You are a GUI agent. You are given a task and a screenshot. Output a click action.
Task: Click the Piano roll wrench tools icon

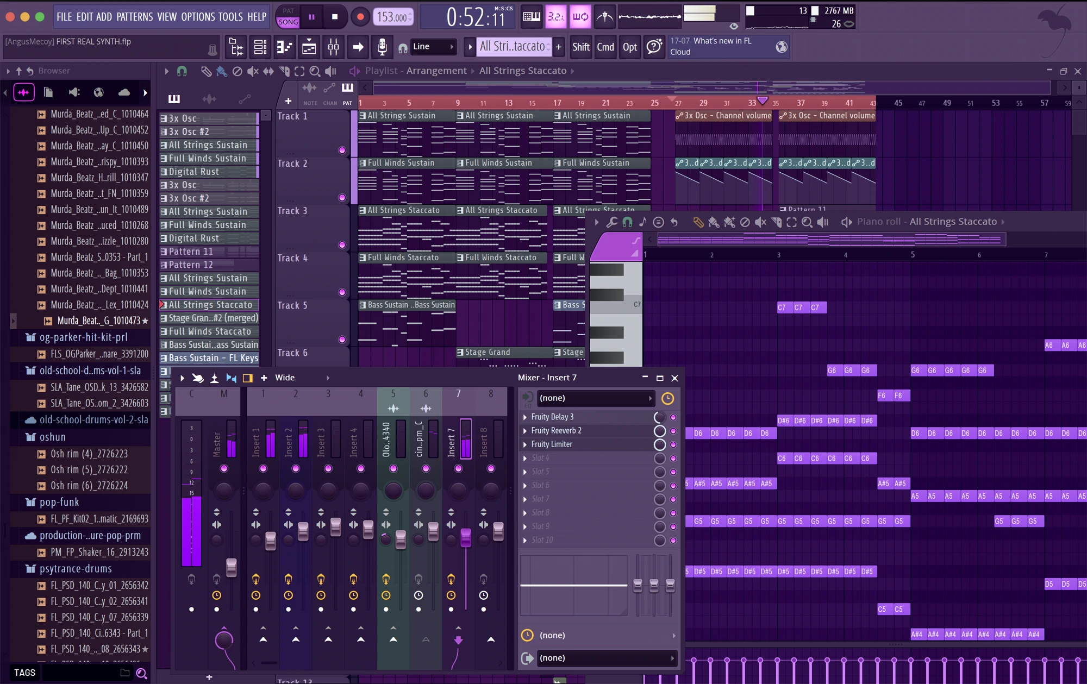click(x=611, y=222)
